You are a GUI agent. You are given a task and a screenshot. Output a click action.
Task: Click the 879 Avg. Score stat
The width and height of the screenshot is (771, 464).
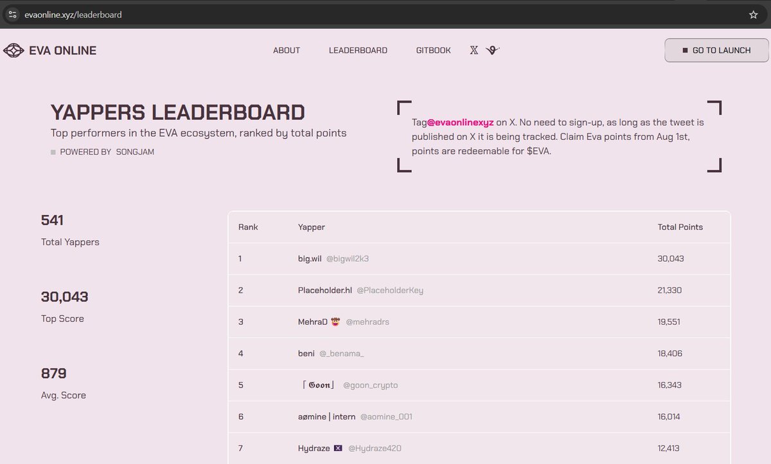54,373
